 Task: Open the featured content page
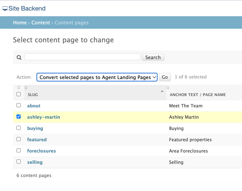tap(37, 140)
